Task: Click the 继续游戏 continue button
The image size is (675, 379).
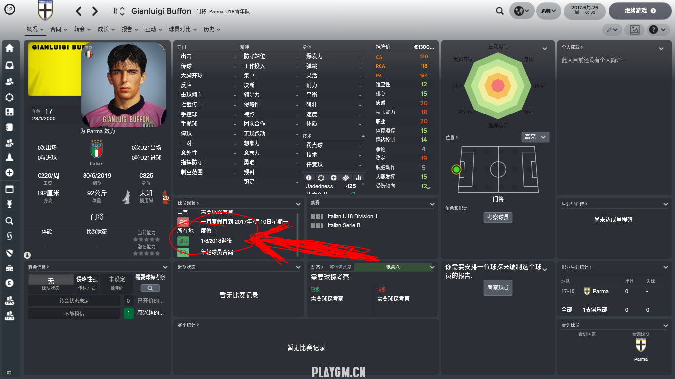Action: (640, 11)
